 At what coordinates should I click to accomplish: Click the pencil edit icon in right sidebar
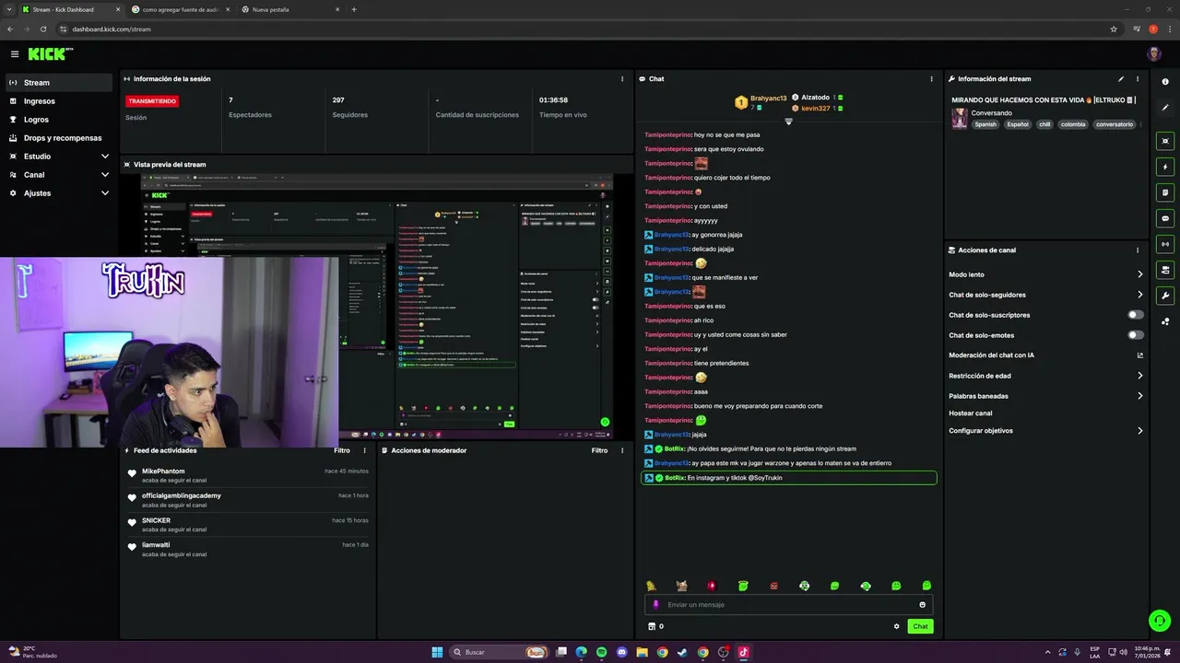[1165, 108]
